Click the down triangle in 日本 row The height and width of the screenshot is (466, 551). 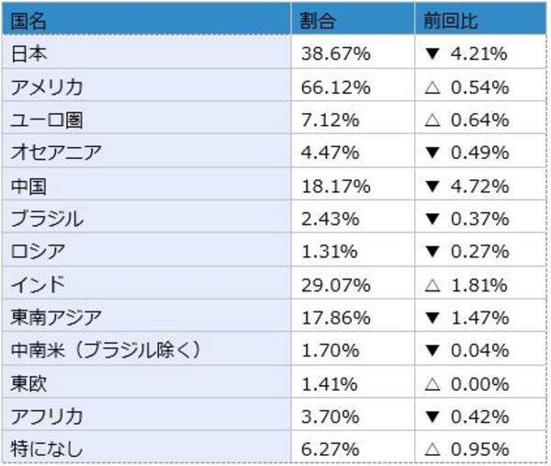click(x=431, y=54)
